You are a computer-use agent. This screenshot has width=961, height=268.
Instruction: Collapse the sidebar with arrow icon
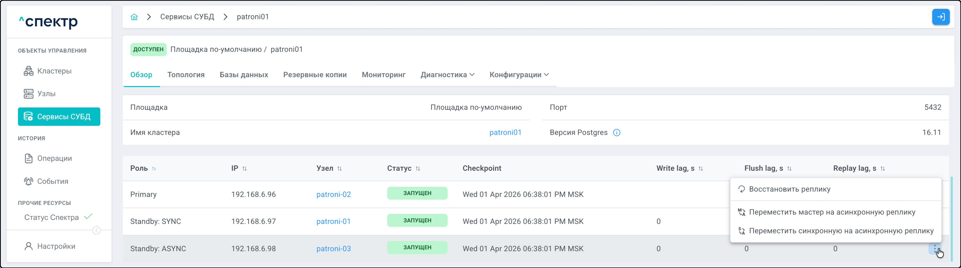click(97, 230)
